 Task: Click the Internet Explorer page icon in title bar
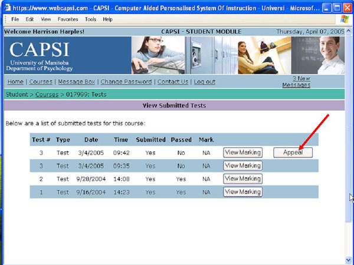[x=7, y=8]
